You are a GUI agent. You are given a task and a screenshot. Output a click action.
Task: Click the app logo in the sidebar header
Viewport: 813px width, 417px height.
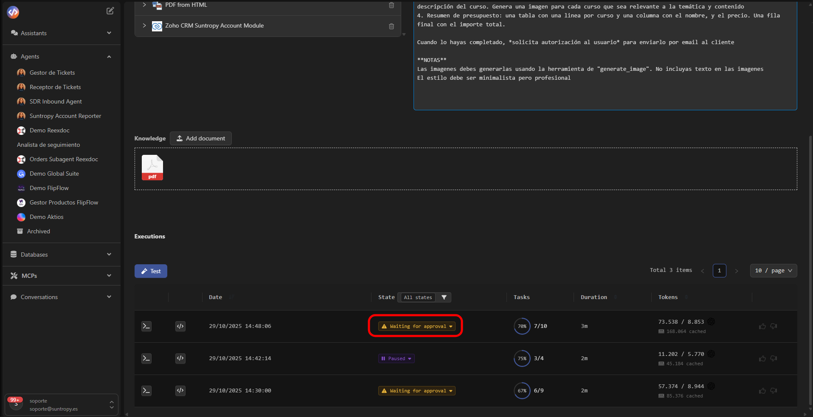coord(13,12)
